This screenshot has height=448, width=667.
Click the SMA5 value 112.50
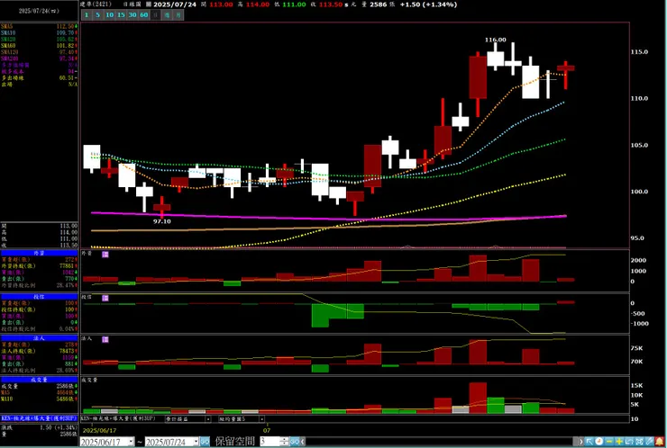66,26
